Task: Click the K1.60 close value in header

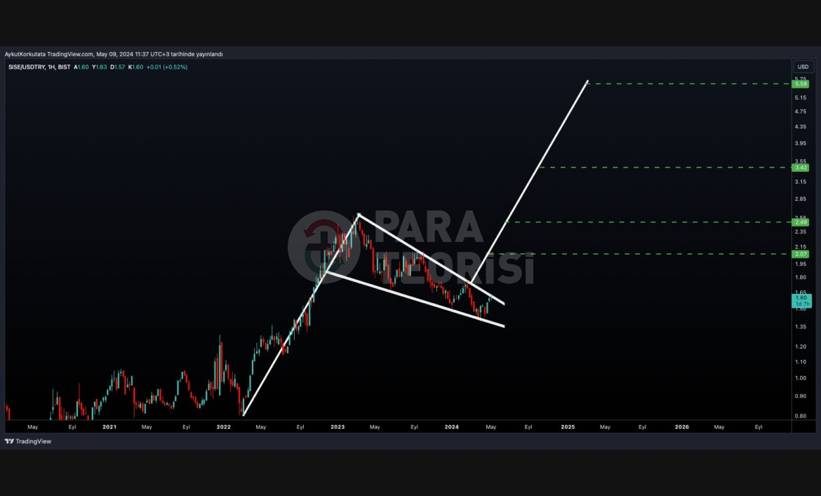Action: [135, 67]
